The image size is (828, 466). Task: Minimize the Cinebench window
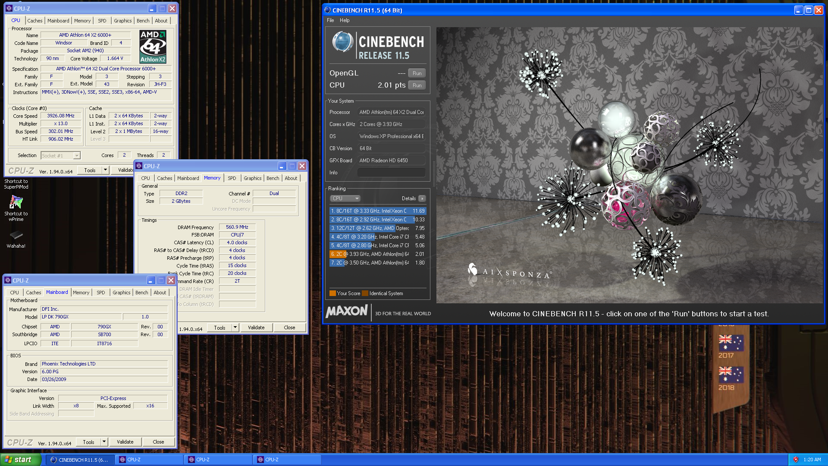[799, 10]
